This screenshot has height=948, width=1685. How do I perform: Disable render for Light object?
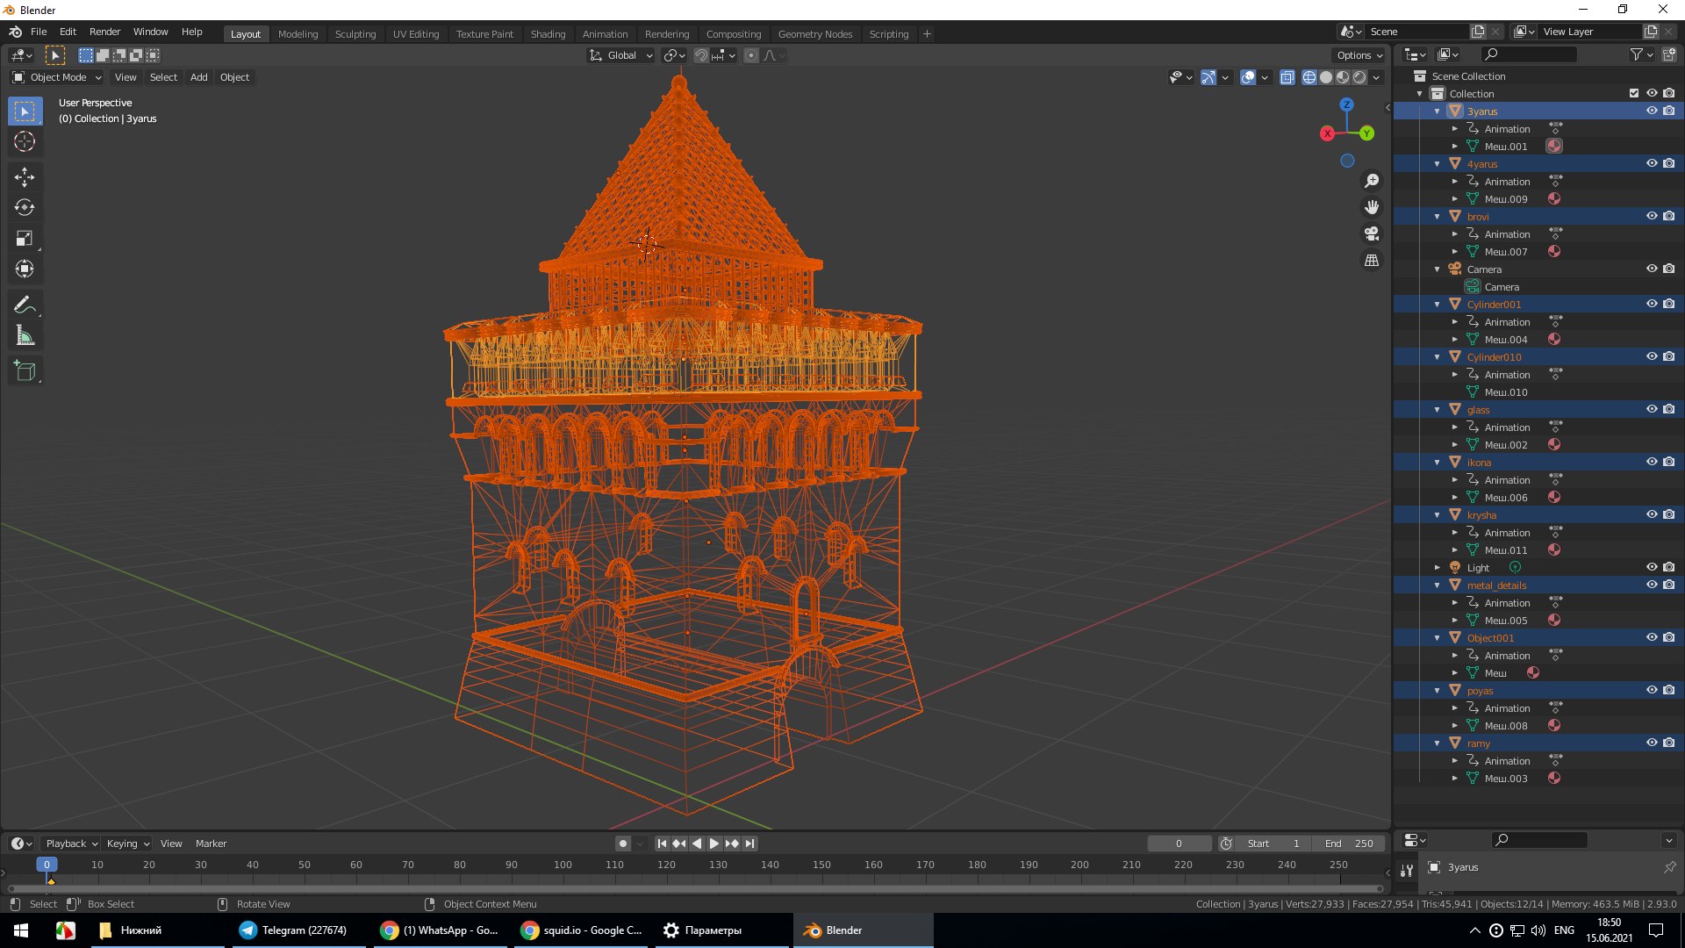pyautogui.click(x=1669, y=568)
